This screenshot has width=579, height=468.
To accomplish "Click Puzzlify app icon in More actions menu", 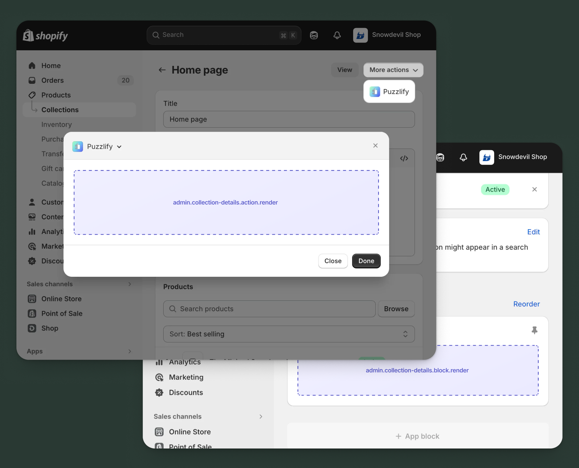I will pos(375,92).
